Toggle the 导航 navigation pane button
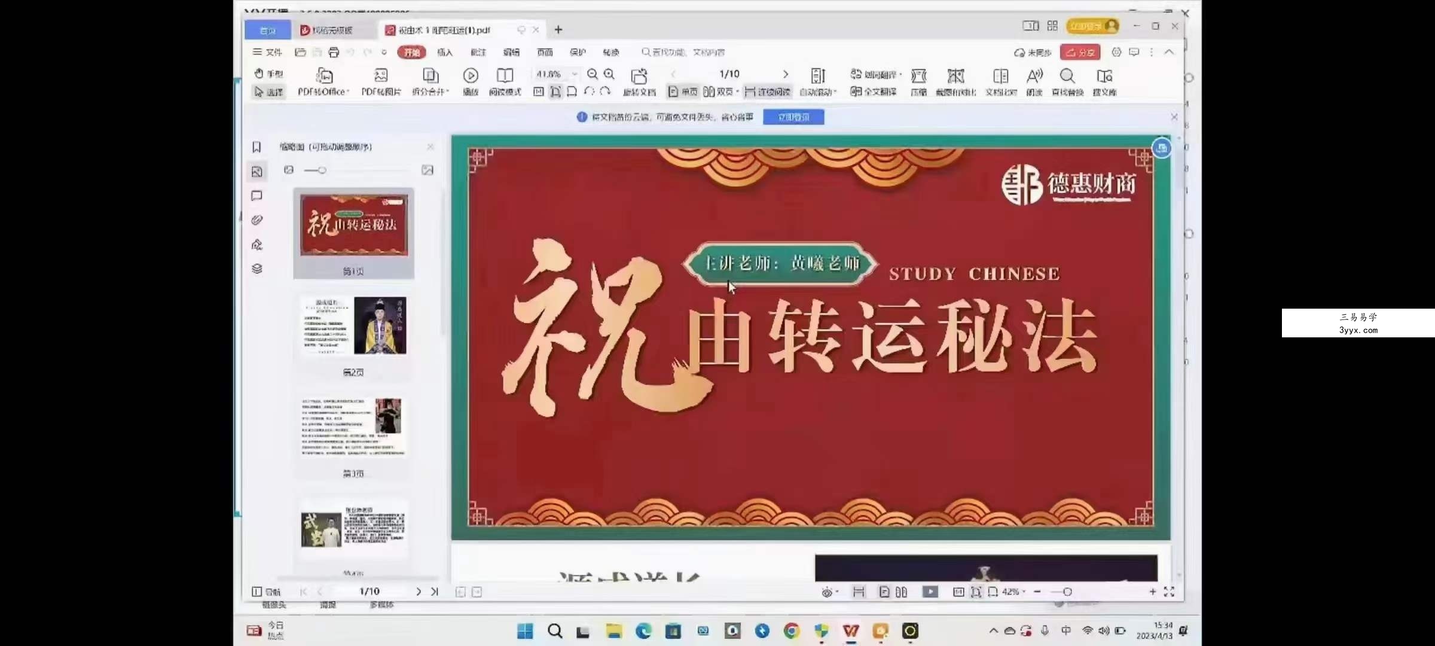This screenshot has height=646, width=1435. 266,591
